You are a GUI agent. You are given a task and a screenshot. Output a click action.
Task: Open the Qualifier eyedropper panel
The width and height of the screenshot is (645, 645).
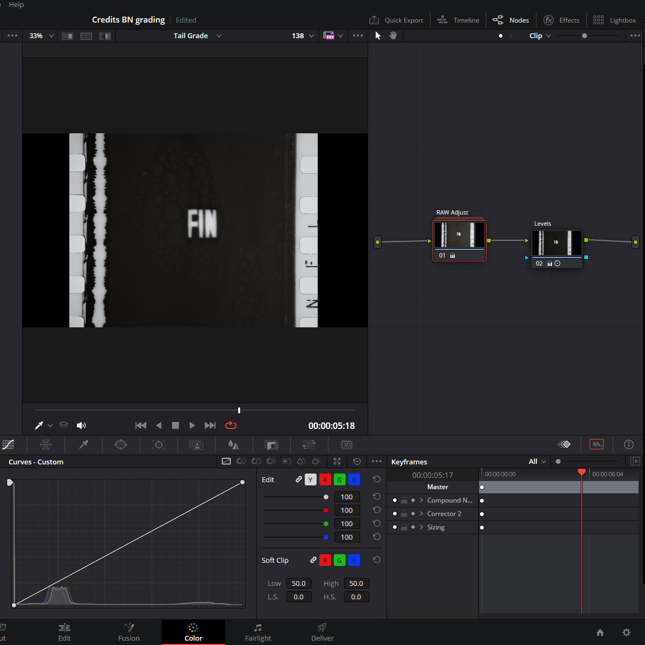pyautogui.click(x=83, y=445)
